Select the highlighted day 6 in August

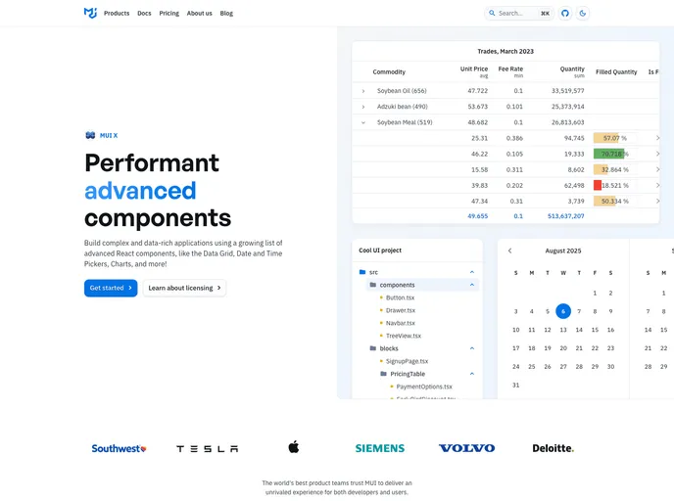click(x=563, y=311)
